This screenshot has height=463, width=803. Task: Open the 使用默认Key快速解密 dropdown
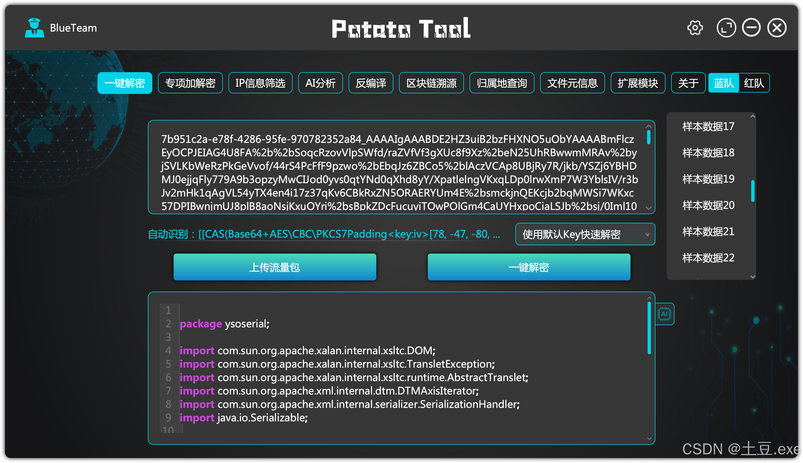[x=585, y=234]
